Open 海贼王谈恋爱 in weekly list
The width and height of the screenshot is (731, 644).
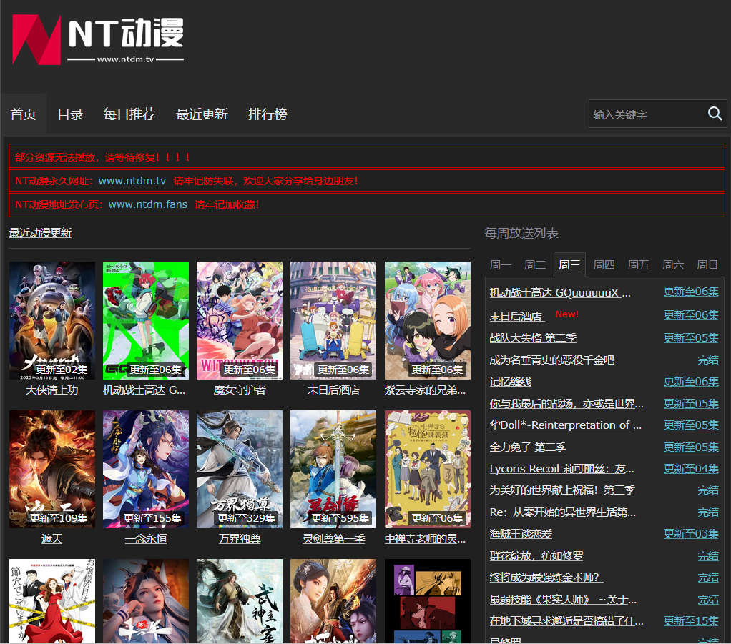click(521, 533)
